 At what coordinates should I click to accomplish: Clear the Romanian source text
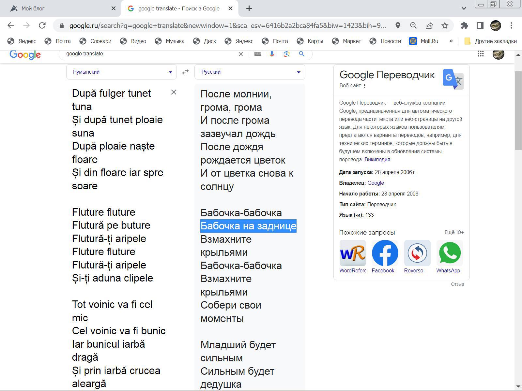(x=174, y=92)
